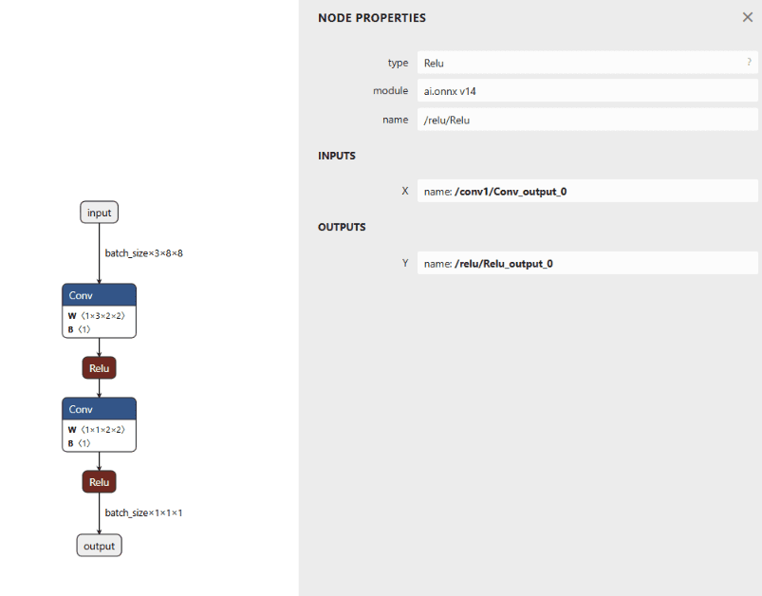Image resolution: width=762 pixels, height=596 pixels.
Task: Select the second Conv node header
Action: point(99,409)
